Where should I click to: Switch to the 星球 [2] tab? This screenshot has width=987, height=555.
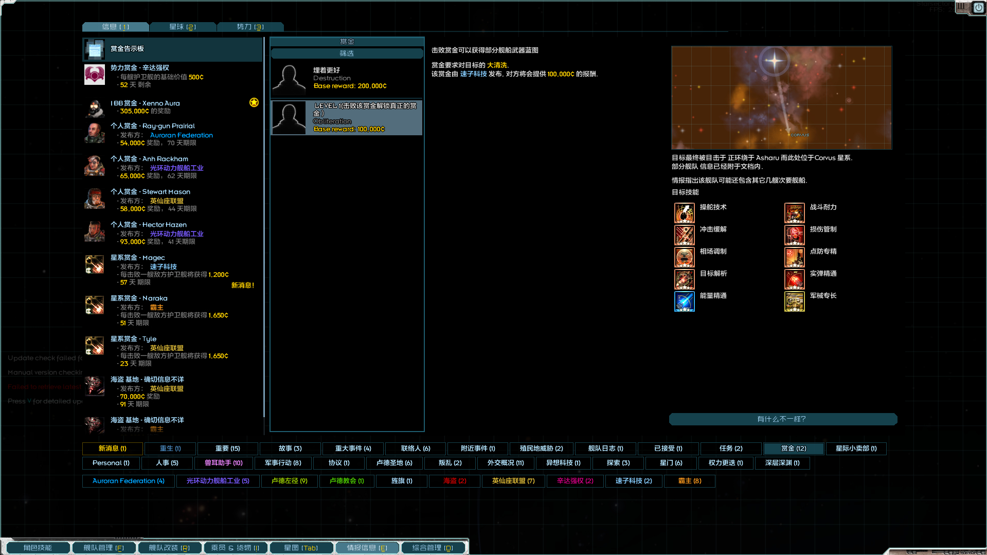pyautogui.click(x=183, y=27)
